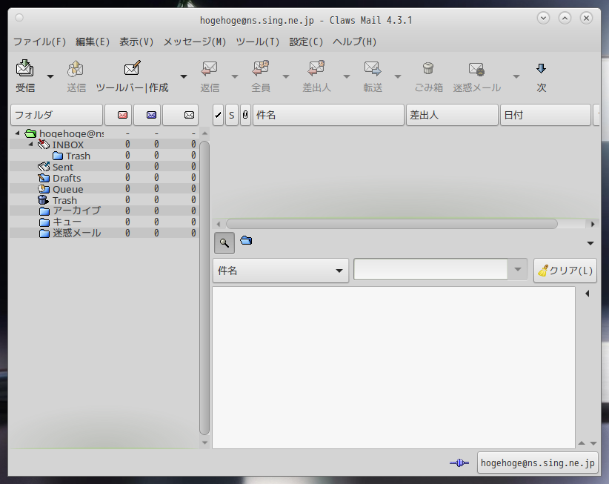The width and height of the screenshot is (609, 484).
Task: Click the blue folder icon beside search
Action: [246, 240]
